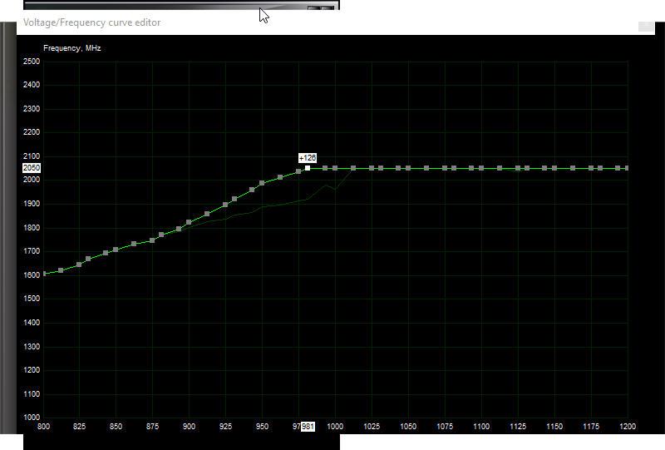The width and height of the screenshot is (665, 450).
Task: Click the 2400 label on the frequency axis
Action: tap(32, 85)
